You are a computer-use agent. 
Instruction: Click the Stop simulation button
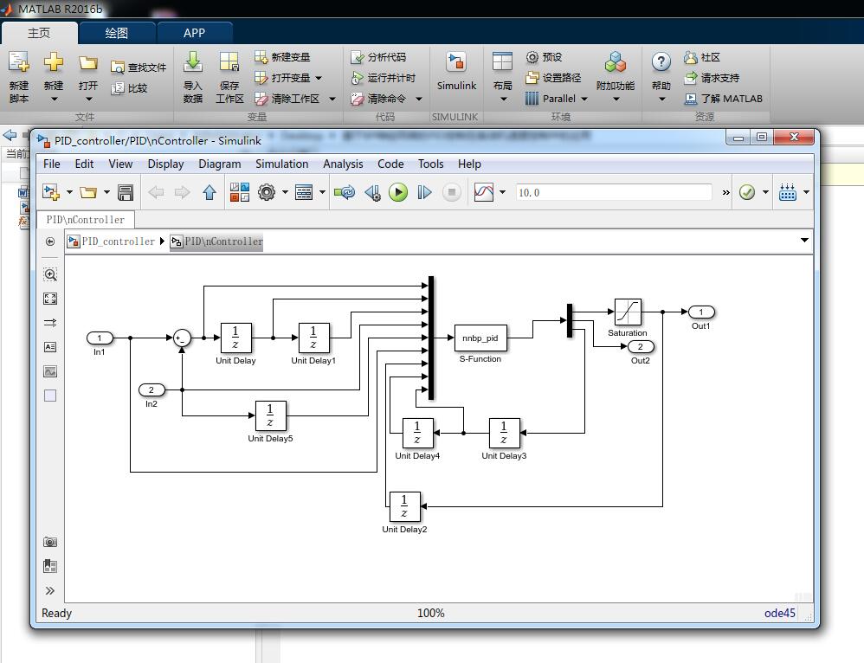pos(452,192)
